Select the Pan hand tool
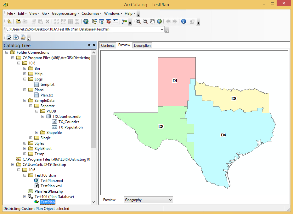Image resolution: width=293 pixels, height=214 pixels. pyautogui.click(x=152, y=21)
